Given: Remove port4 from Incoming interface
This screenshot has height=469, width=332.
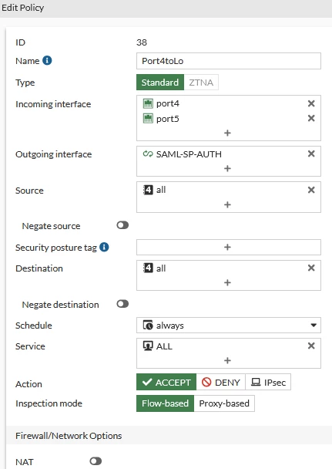Looking at the screenshot, I should point(311,103).
